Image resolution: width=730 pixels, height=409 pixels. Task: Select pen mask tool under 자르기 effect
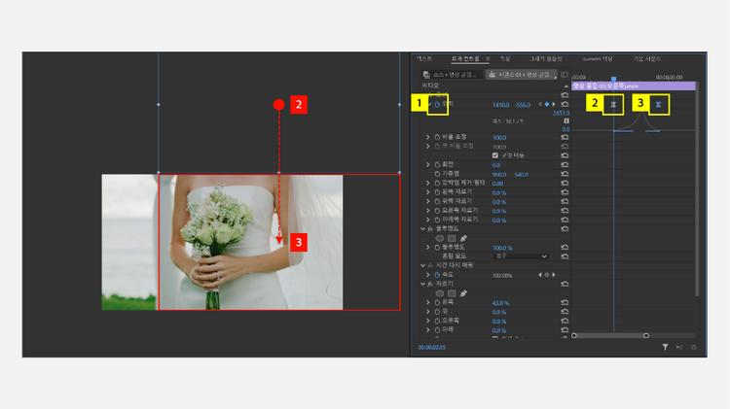click(463, 293)
